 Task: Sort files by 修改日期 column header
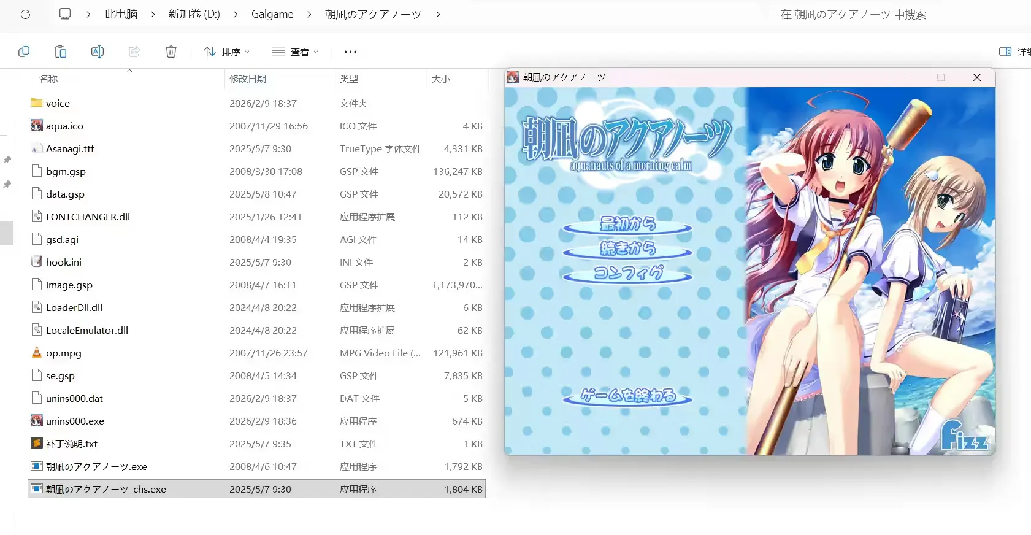(x=248, y=79)
